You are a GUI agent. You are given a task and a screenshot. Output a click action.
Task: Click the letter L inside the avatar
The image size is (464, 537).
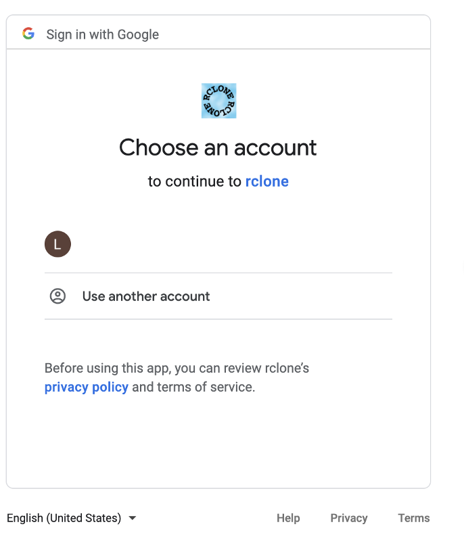[57, 244]
